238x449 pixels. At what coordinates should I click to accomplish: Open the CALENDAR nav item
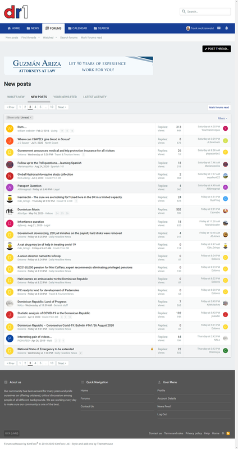point(77,29)
